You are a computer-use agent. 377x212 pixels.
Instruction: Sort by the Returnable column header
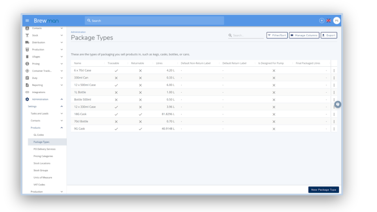(137, 63)
